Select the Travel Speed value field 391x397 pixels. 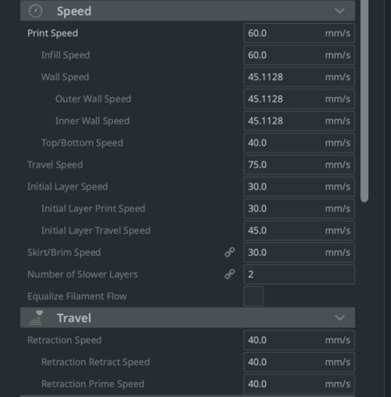click(x=299, y=165)
